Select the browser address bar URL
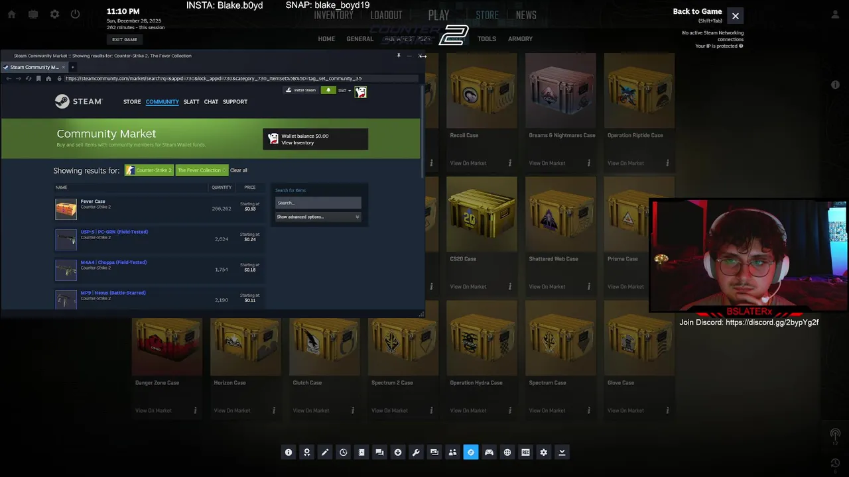 coord(214,78)
